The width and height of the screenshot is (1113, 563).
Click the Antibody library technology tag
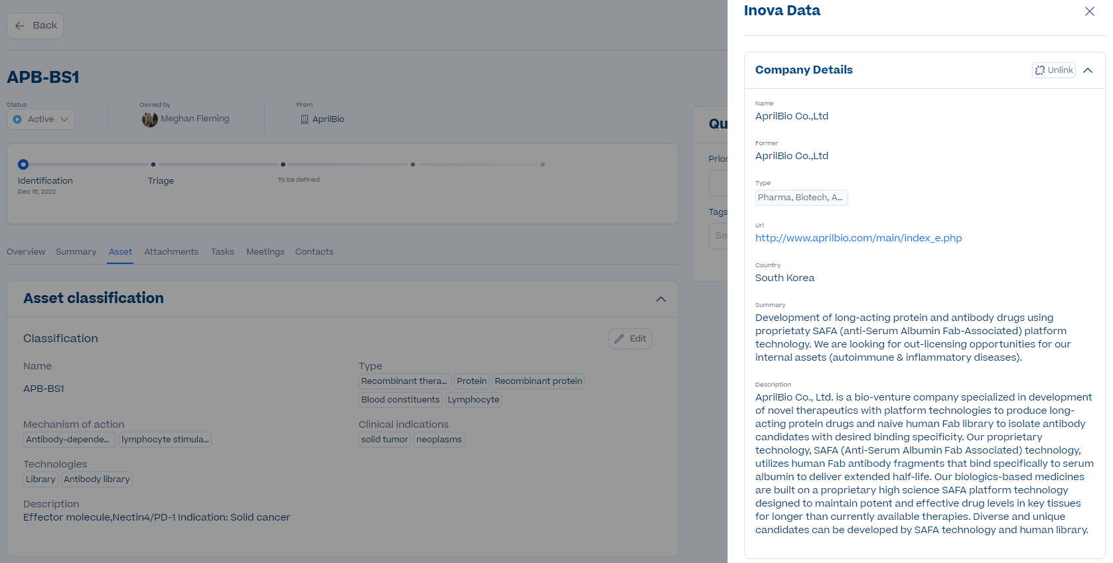coord(96,479)
